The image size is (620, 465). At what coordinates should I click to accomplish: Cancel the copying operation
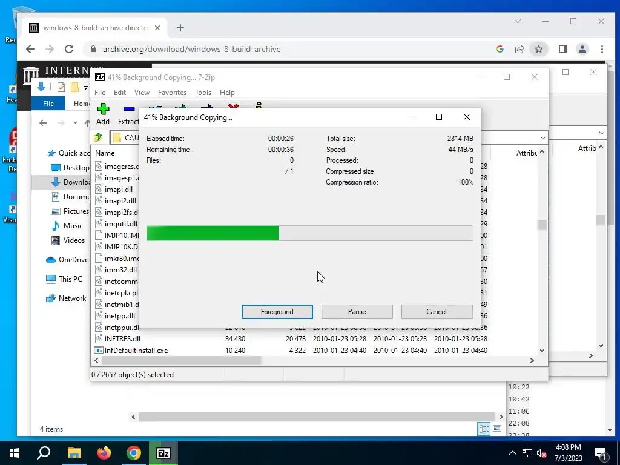[x=437, y=312]
